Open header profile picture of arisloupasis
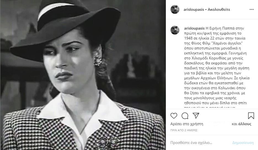The width and height of the screenshot is (258, 150). click(175, 10)
